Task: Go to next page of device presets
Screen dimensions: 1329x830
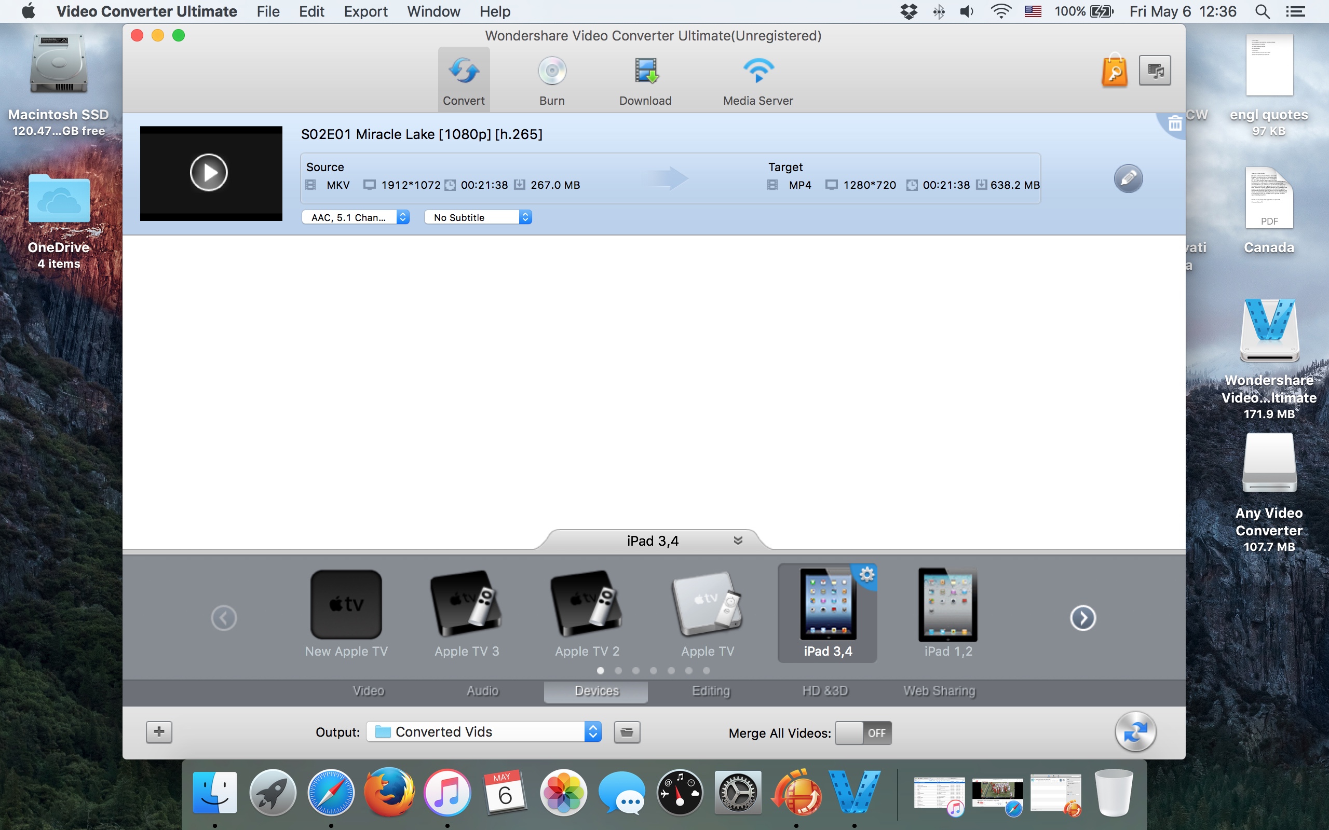Action: pos(1083,618)
